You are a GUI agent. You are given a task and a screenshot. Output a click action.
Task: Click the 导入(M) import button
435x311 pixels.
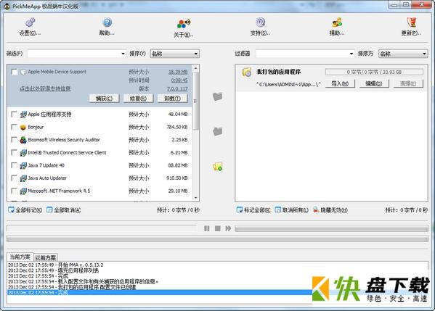[340, 83]
